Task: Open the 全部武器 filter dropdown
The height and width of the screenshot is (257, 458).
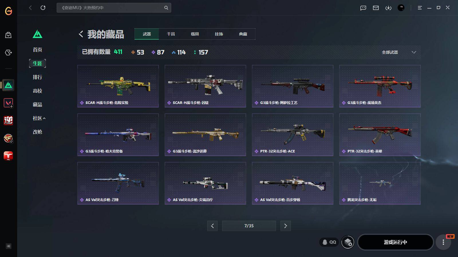Action: click(398, 52)
